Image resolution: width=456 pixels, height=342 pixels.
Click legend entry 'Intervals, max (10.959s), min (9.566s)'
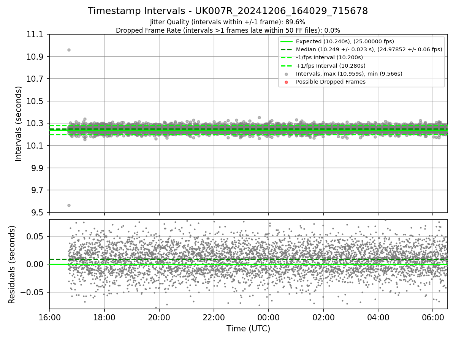pyautogui.click(x=349, y=74)
